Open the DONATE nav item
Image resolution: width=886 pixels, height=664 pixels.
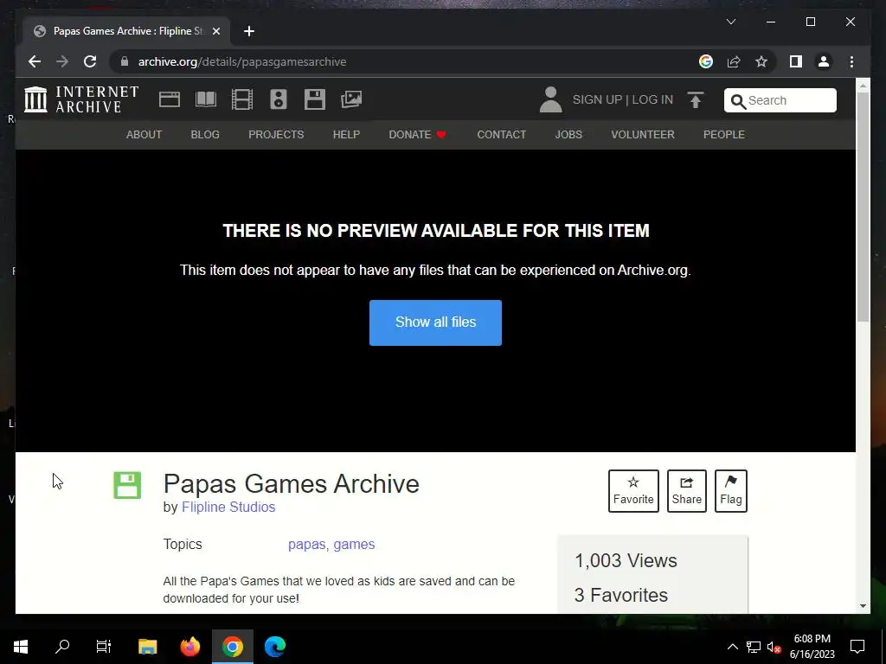point(417,134)
